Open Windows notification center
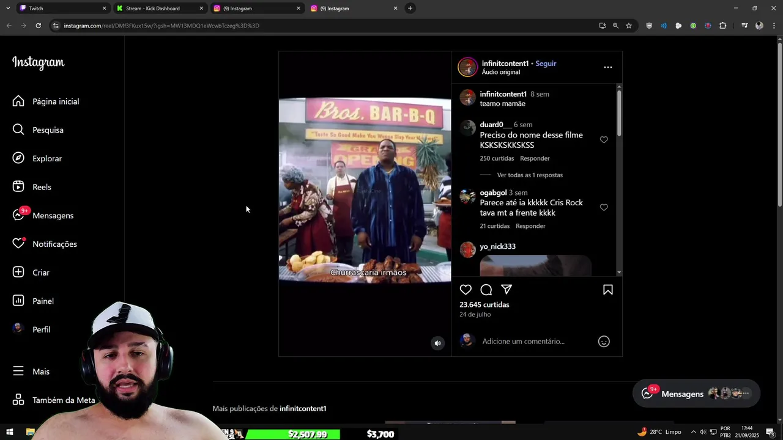783x440 pixels. coord(770,432)
